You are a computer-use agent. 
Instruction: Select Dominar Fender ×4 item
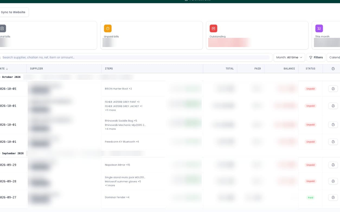pyautogui.click(x=117, y=197)
